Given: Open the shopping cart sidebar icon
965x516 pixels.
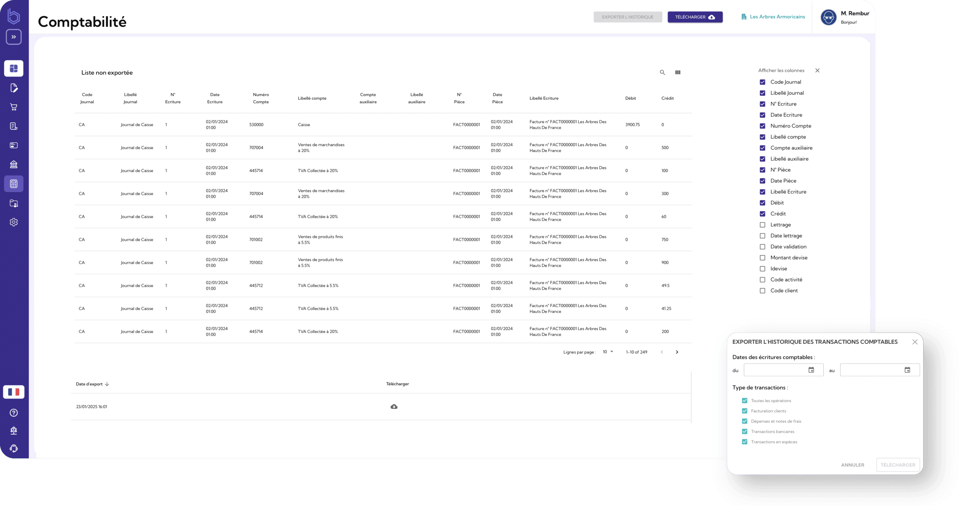Looking at the screenshot, I should click(14, 107).
